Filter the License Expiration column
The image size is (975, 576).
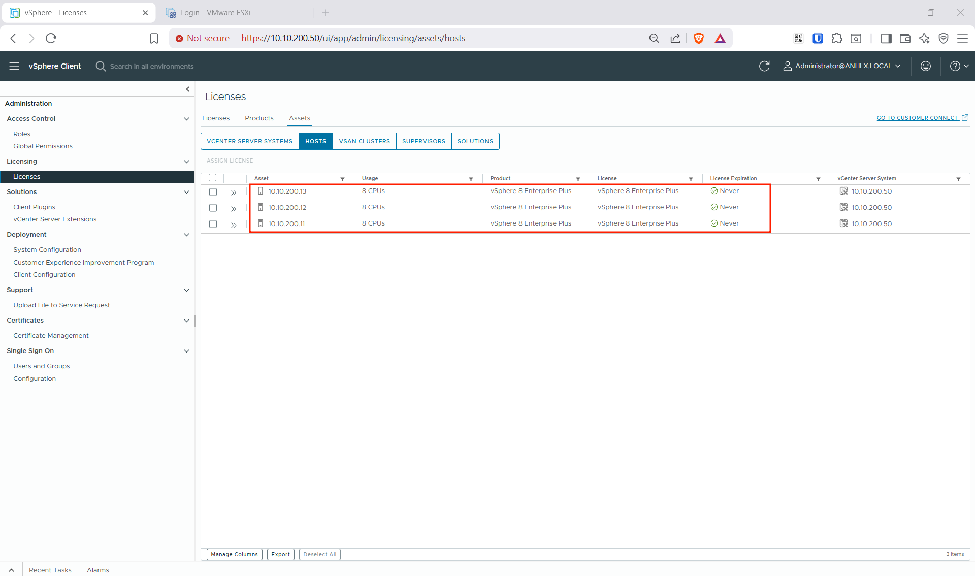[819, 179]
